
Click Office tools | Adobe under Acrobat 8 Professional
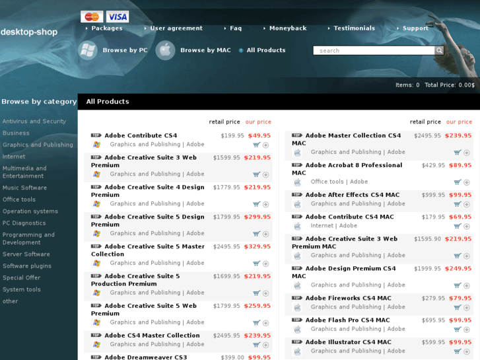(x=339, y=182)
